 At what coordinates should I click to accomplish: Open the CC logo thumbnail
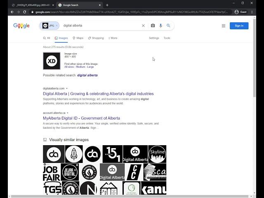click(134, 172)
